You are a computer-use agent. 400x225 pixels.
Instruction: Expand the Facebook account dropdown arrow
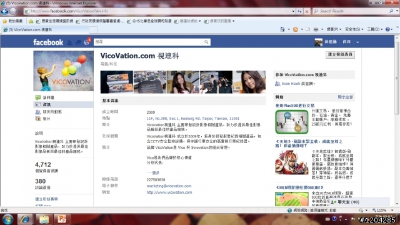pyautogui.click(x=357, y=42)
